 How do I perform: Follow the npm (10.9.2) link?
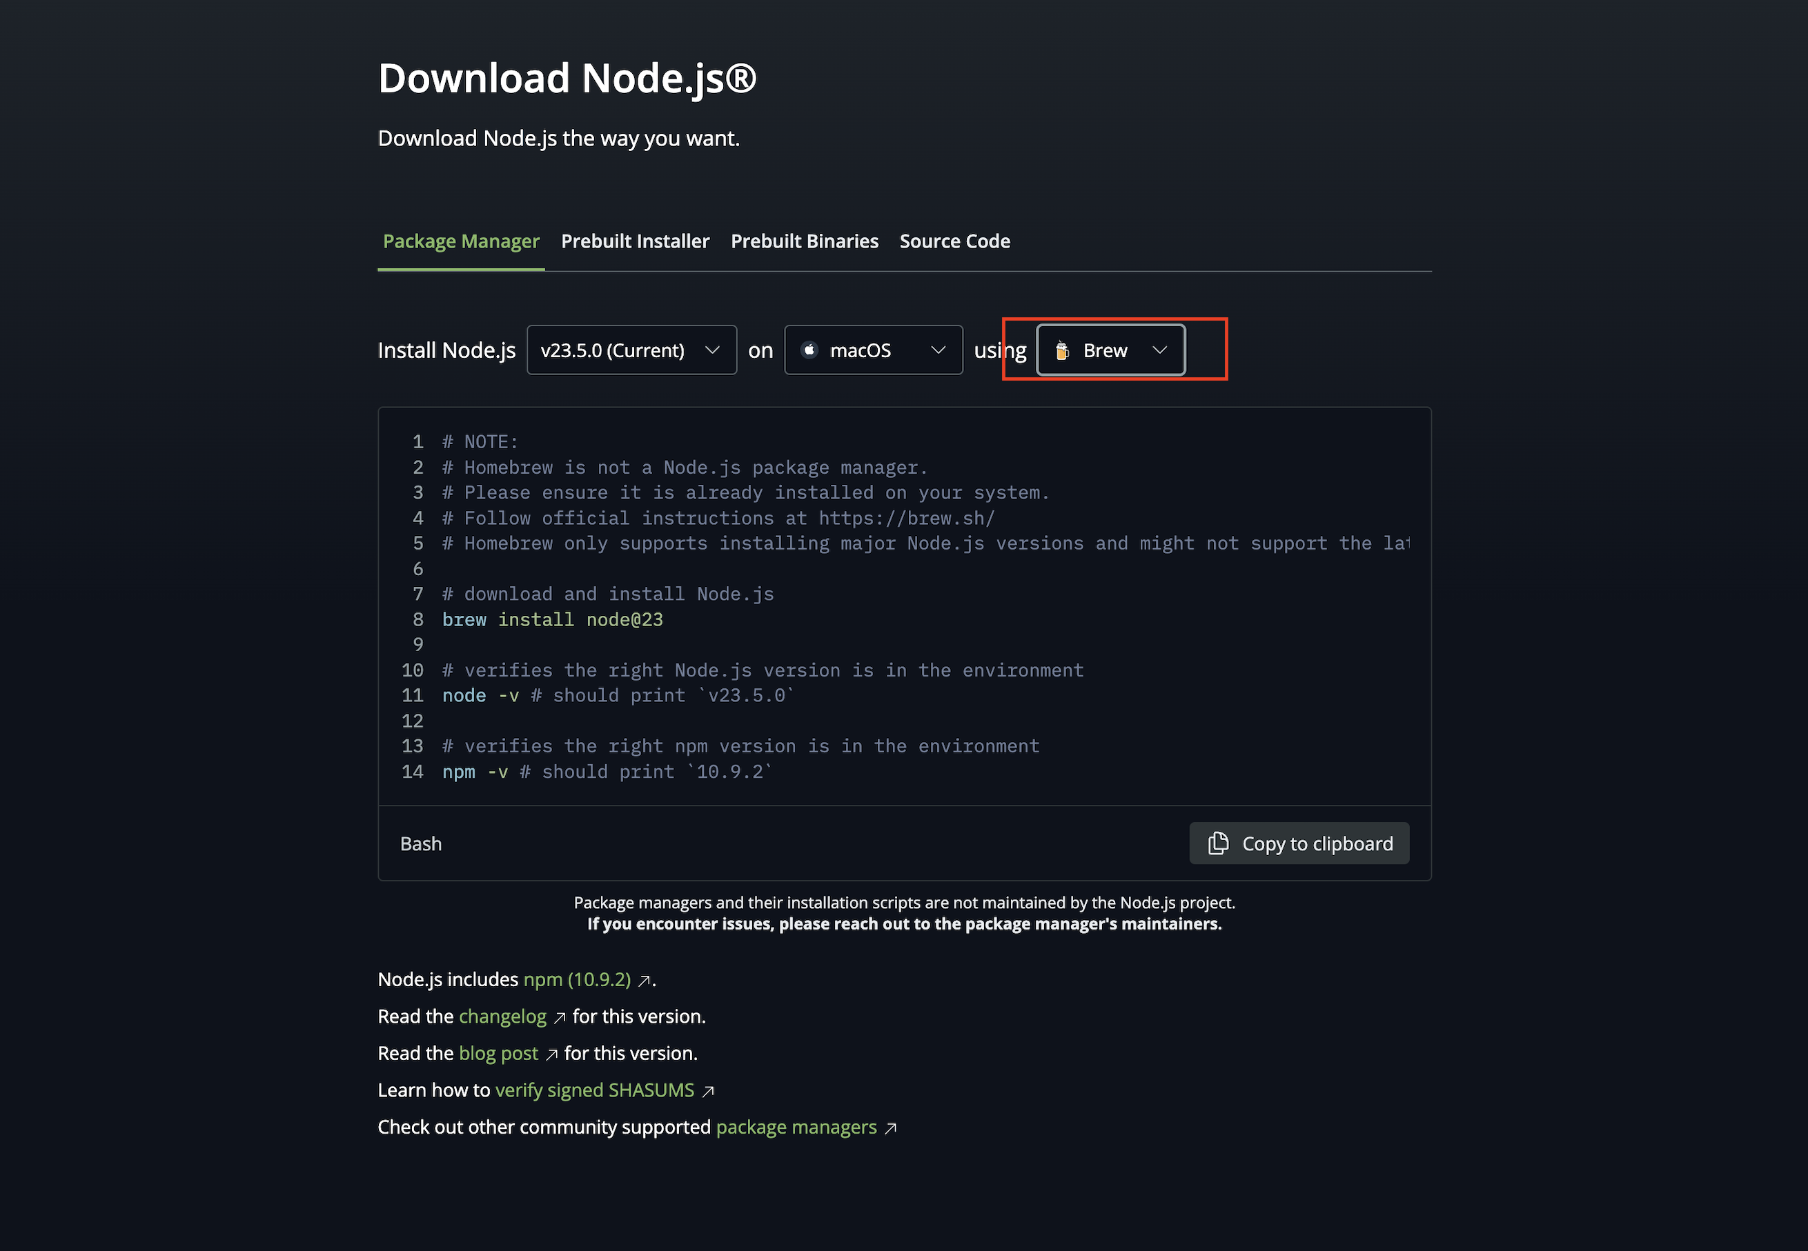[576, 980]
